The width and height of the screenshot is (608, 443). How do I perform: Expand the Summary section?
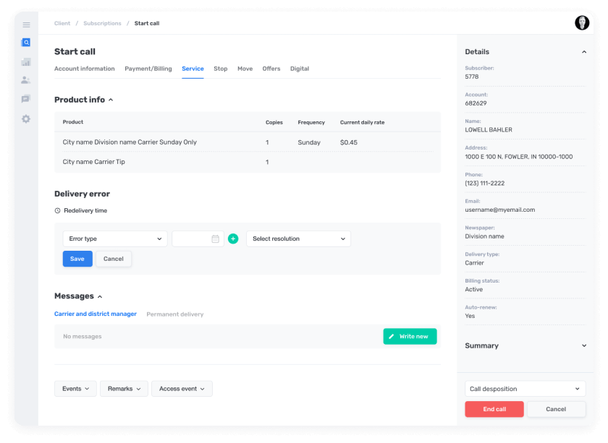point(585,345)
